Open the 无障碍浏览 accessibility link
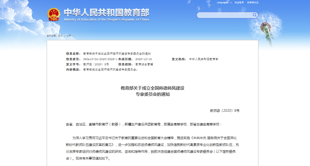310x166 pixels. point(253,3)
